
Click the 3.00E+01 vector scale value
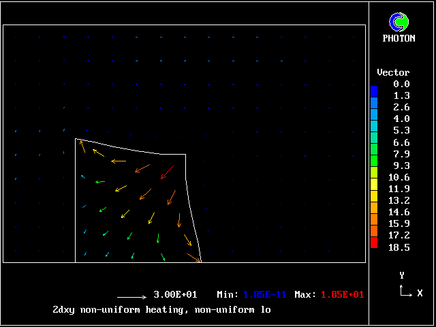point(175,294)
